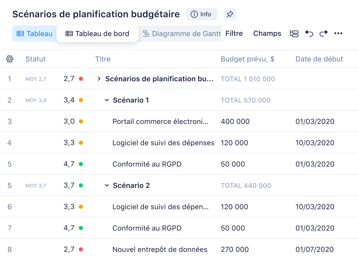
Task: Click the 270 000 budget cell
Action: coord(235,249)
